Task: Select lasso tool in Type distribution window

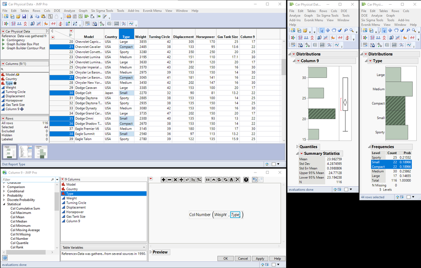Action: pos(408,30)
